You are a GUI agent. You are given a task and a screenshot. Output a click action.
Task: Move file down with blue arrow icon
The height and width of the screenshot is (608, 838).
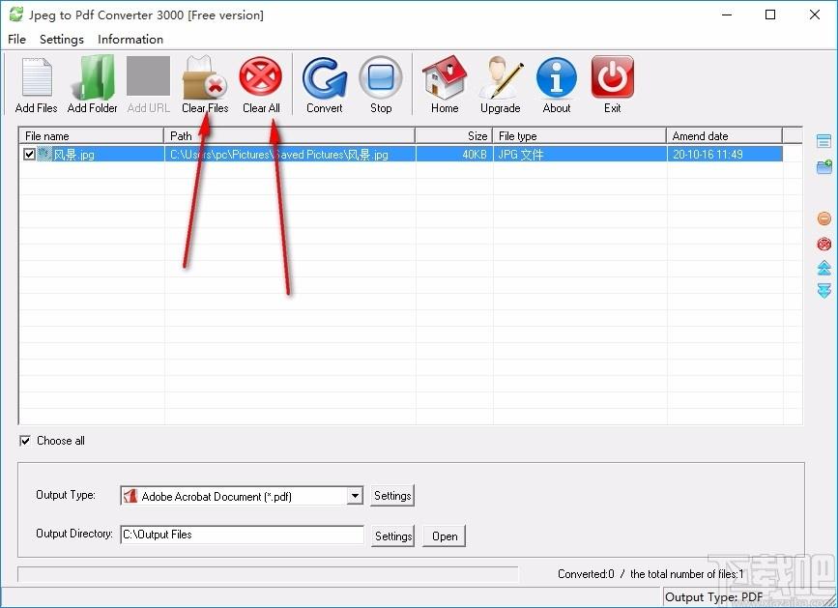824,291
